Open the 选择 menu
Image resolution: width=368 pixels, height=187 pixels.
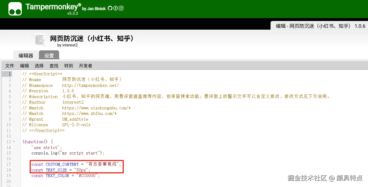[39, 66]
